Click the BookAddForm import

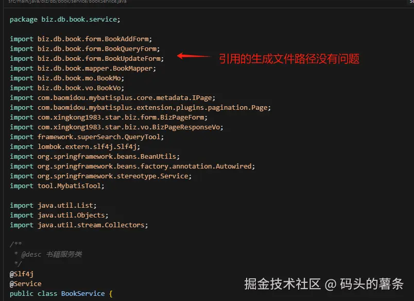[x=128, y=39]
